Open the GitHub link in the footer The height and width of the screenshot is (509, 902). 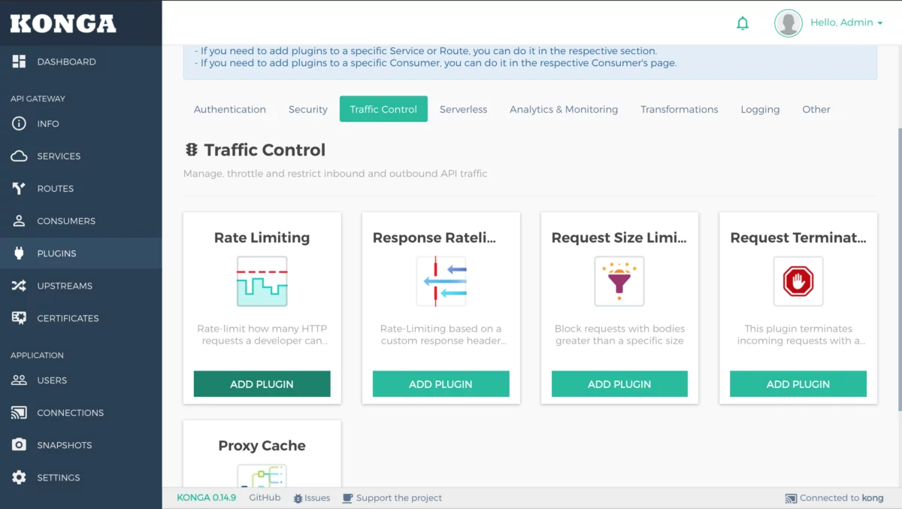[x=264, y=498]
